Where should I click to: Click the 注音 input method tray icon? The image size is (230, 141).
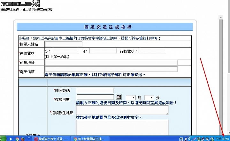click(181, 139)
